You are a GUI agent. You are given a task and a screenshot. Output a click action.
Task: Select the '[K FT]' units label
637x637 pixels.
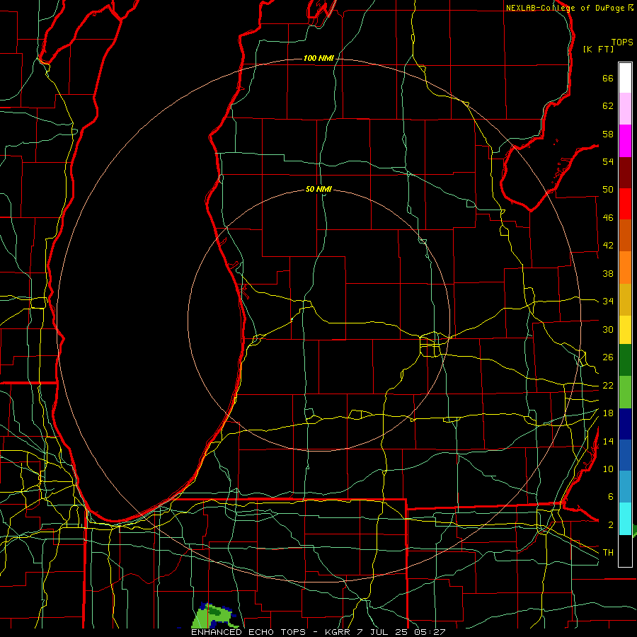(598, 49)
